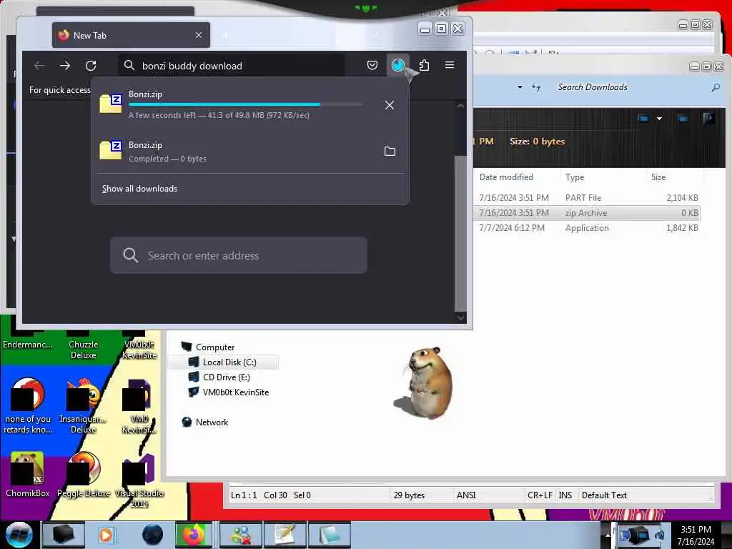Click the Endermanc... desktop icon

tap(28, 340)
